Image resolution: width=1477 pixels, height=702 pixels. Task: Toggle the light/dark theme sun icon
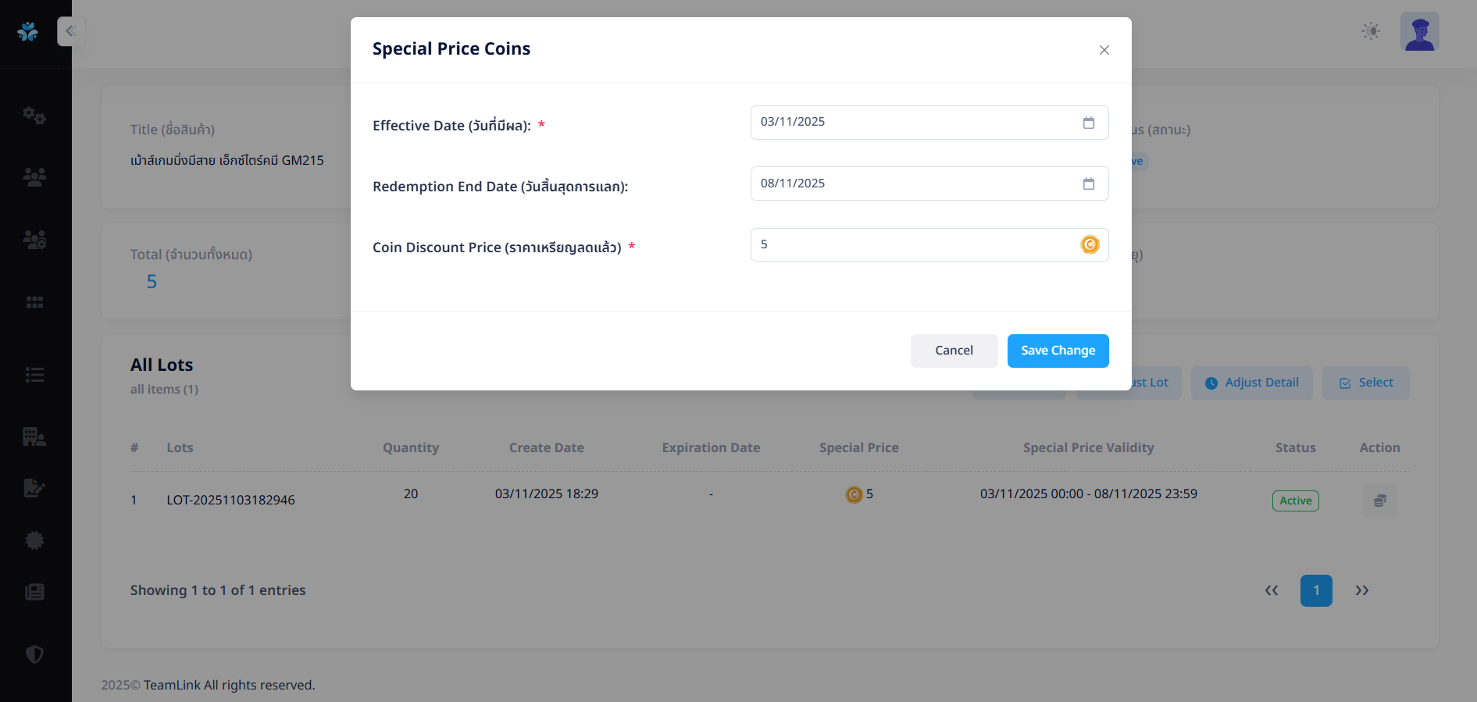coord(1371,31)
